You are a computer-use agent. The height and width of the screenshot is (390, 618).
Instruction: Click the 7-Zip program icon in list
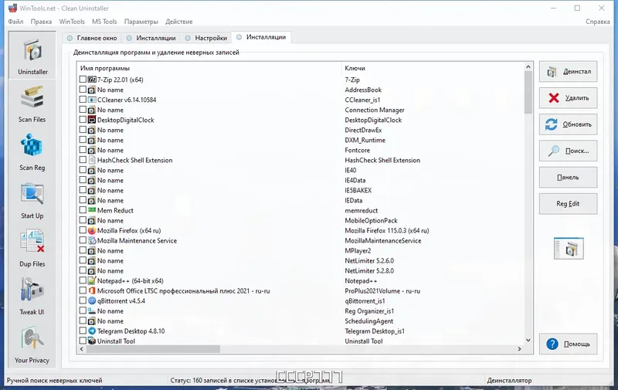click(x=91, y=80)
